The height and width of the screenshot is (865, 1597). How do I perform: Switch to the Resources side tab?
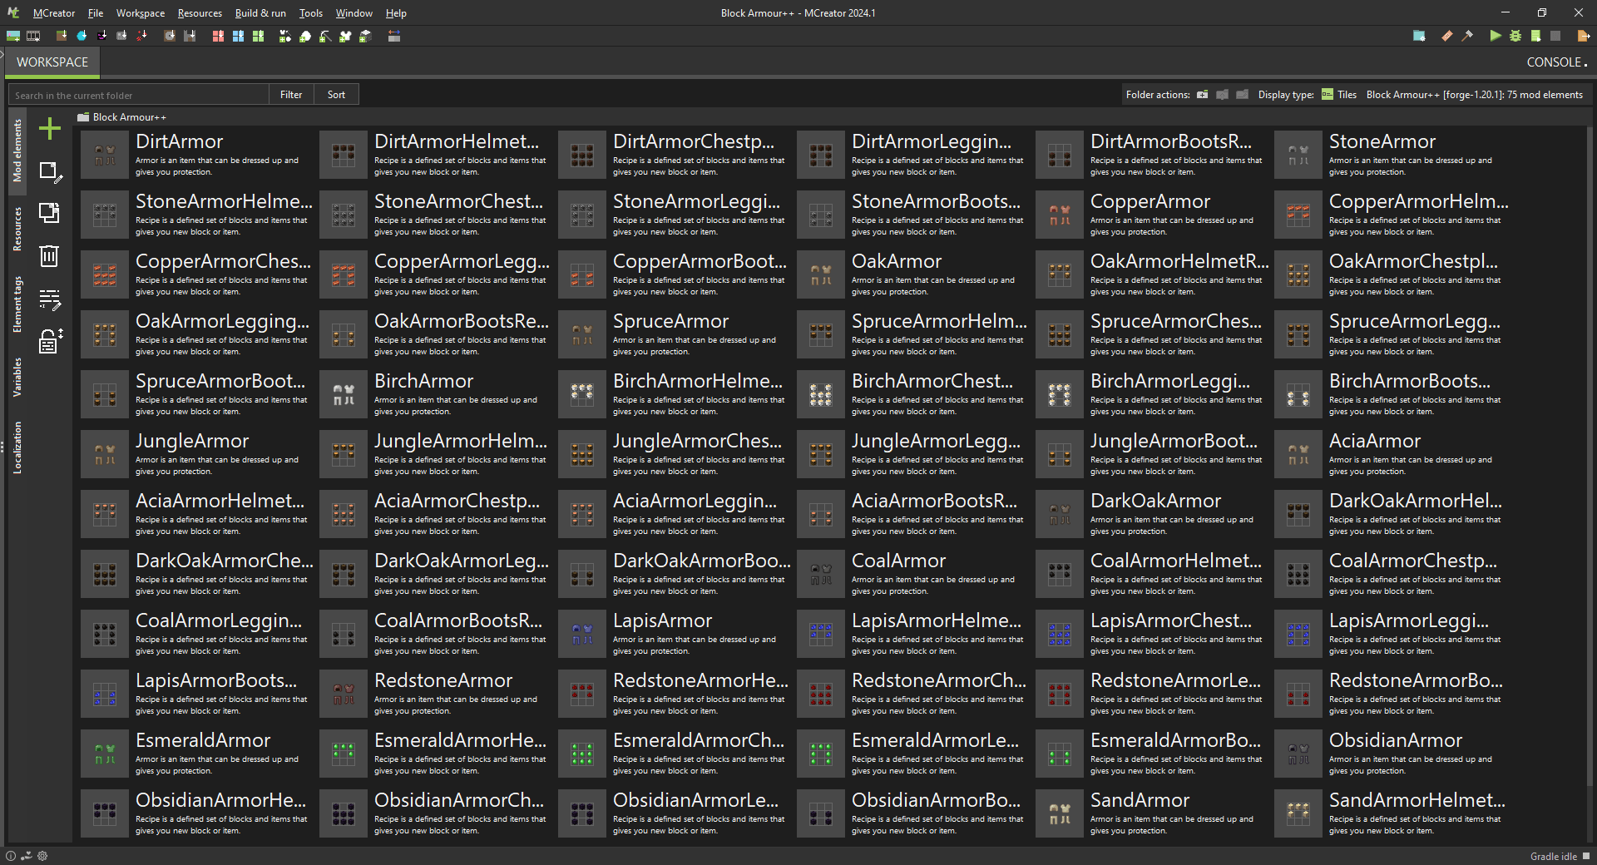click(17, 229)
